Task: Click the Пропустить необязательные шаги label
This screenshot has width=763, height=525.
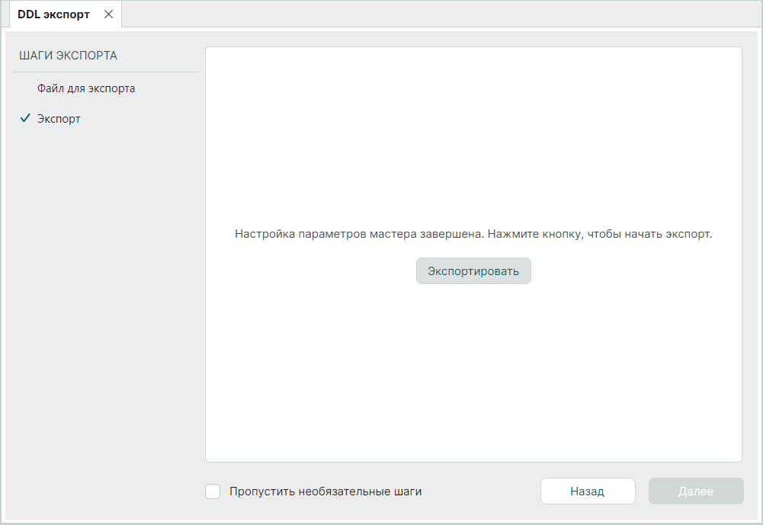Action: coord(325,491)
